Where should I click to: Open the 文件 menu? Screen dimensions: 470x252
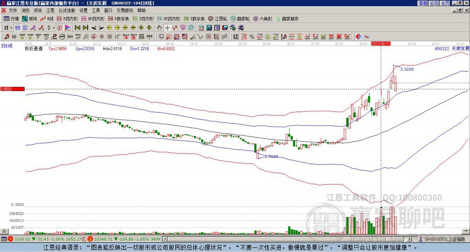[x=13, y=11]
